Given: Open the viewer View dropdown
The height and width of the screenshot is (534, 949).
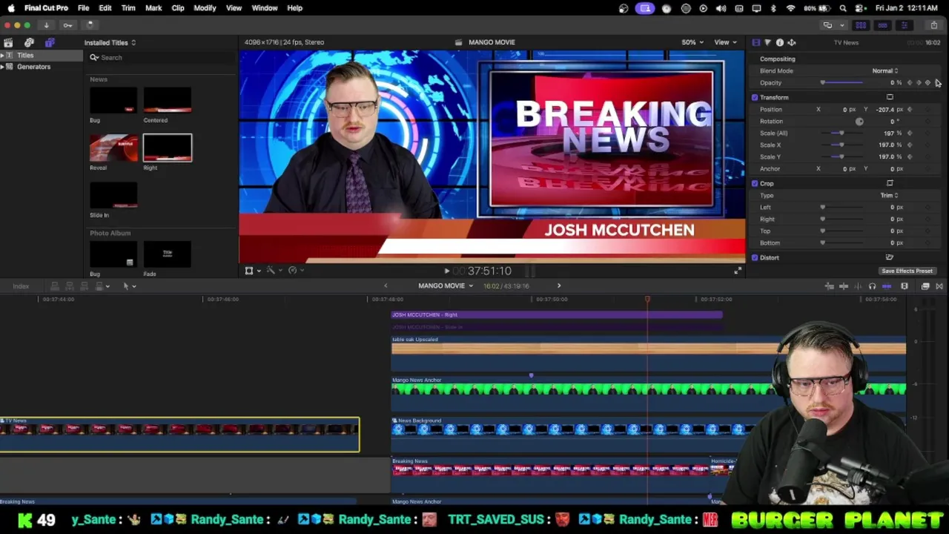Looking at the screenshot, I should (724, 42).
